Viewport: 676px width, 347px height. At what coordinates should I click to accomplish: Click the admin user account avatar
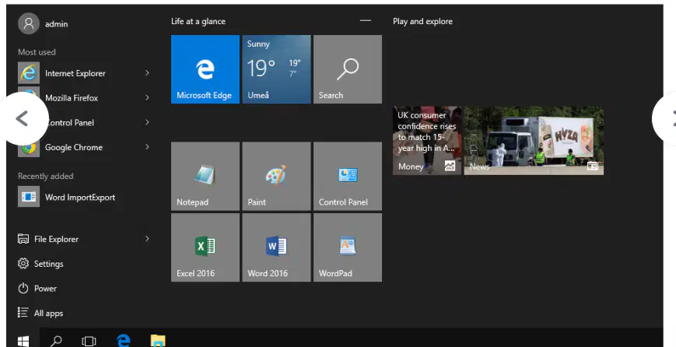coord(29,23)
